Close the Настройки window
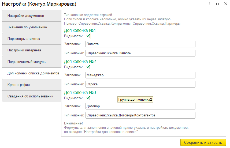Screen dimensions: 230x148 pyautogui.click(x=226, y=4)
